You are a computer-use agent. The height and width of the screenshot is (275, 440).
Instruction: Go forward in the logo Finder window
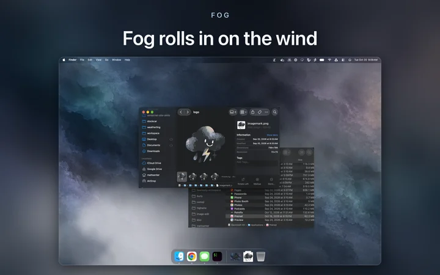[x=188, y=112]
